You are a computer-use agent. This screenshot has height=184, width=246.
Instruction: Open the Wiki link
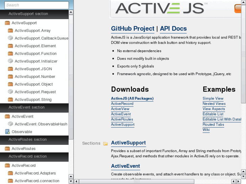[206, 130]
